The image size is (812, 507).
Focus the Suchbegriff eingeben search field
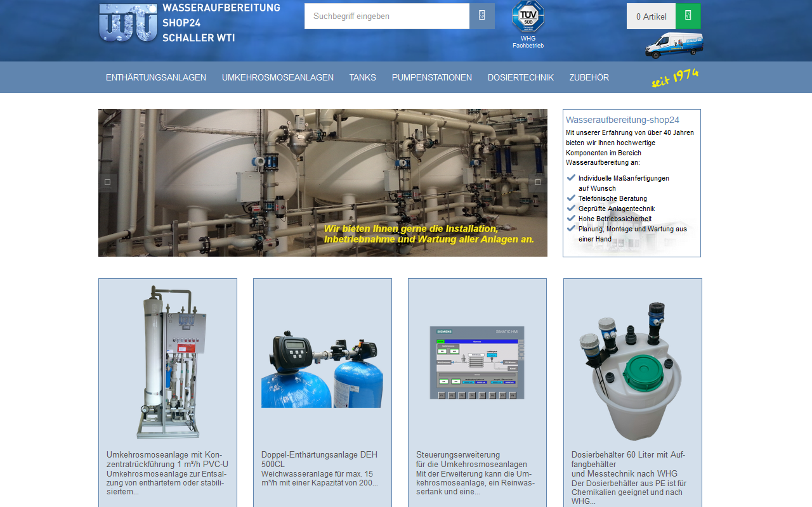click(x=387, y=16)
